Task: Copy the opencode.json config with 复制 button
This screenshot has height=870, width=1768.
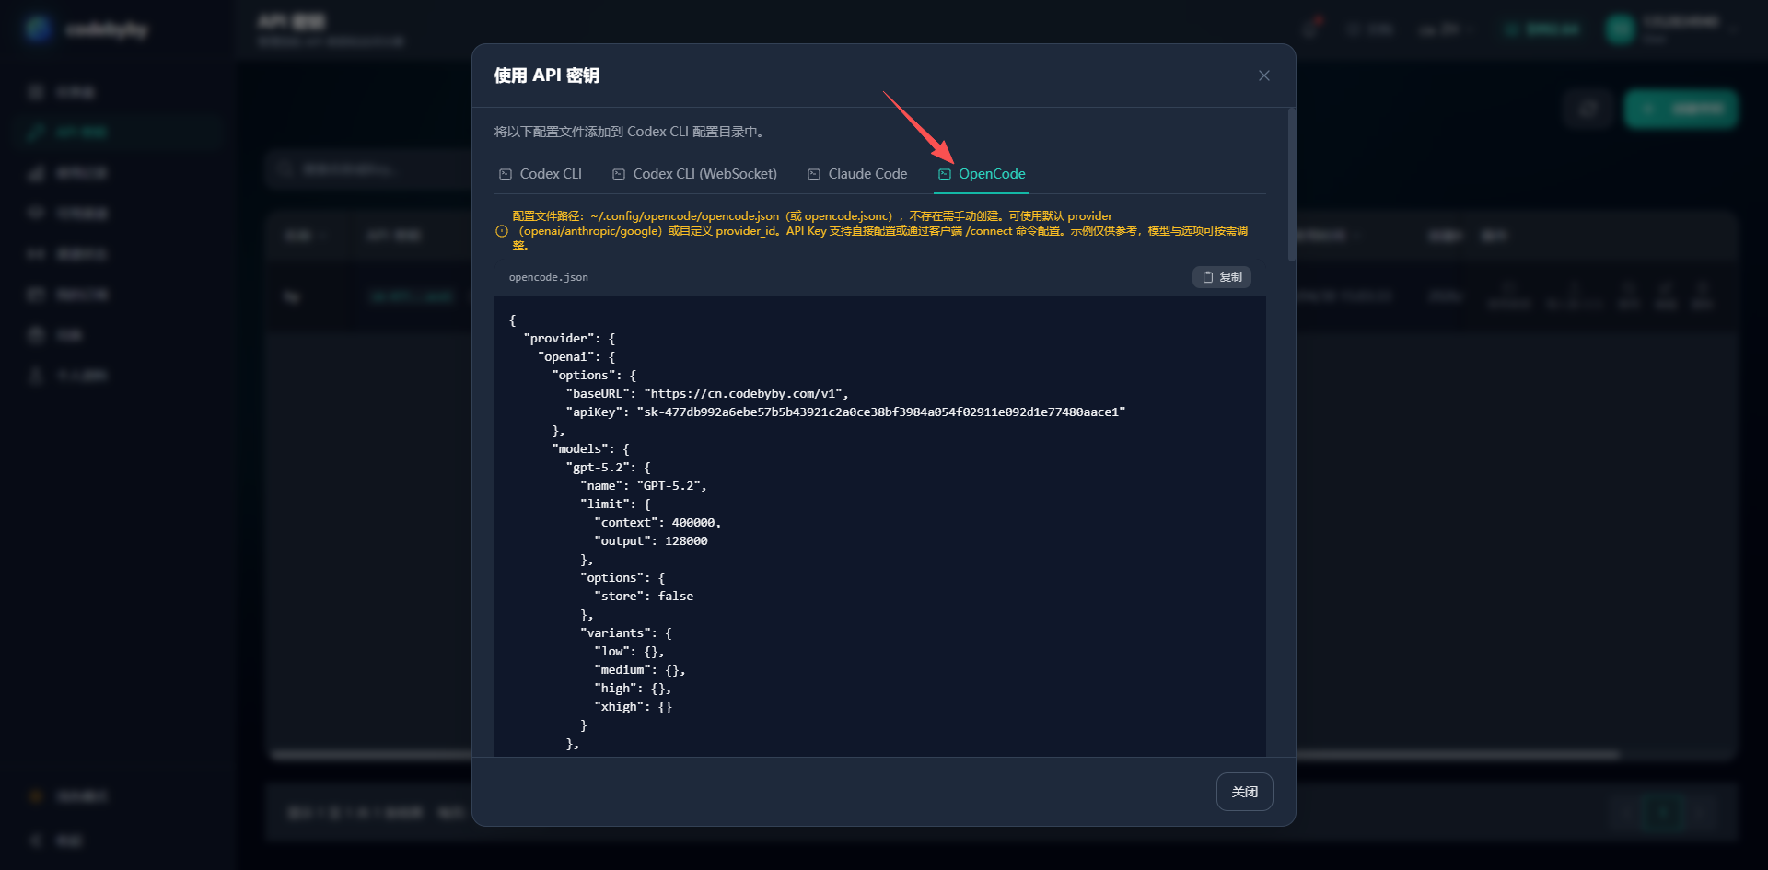Action: (x=1222, y=277)
